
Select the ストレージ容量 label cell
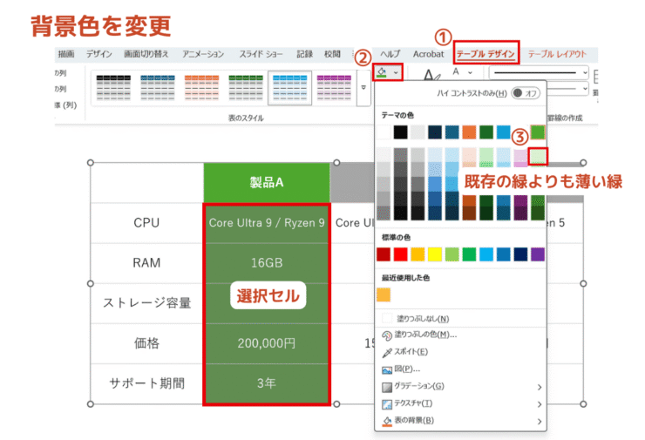146,303
